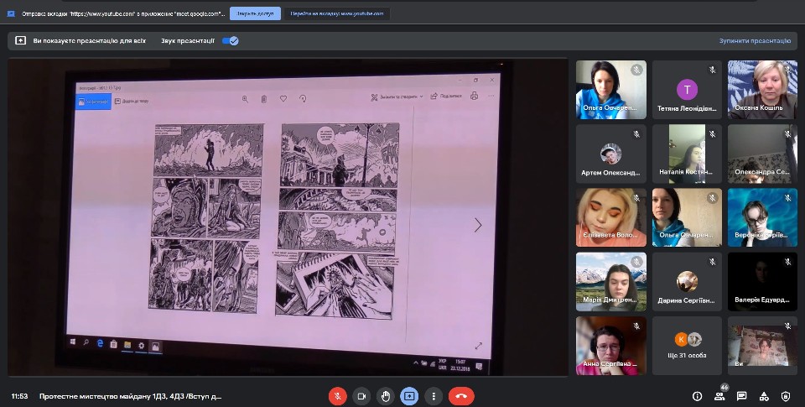Screen dimensions: 805x407
Task: Open host controls shield icon
Action: coord(786,396)
